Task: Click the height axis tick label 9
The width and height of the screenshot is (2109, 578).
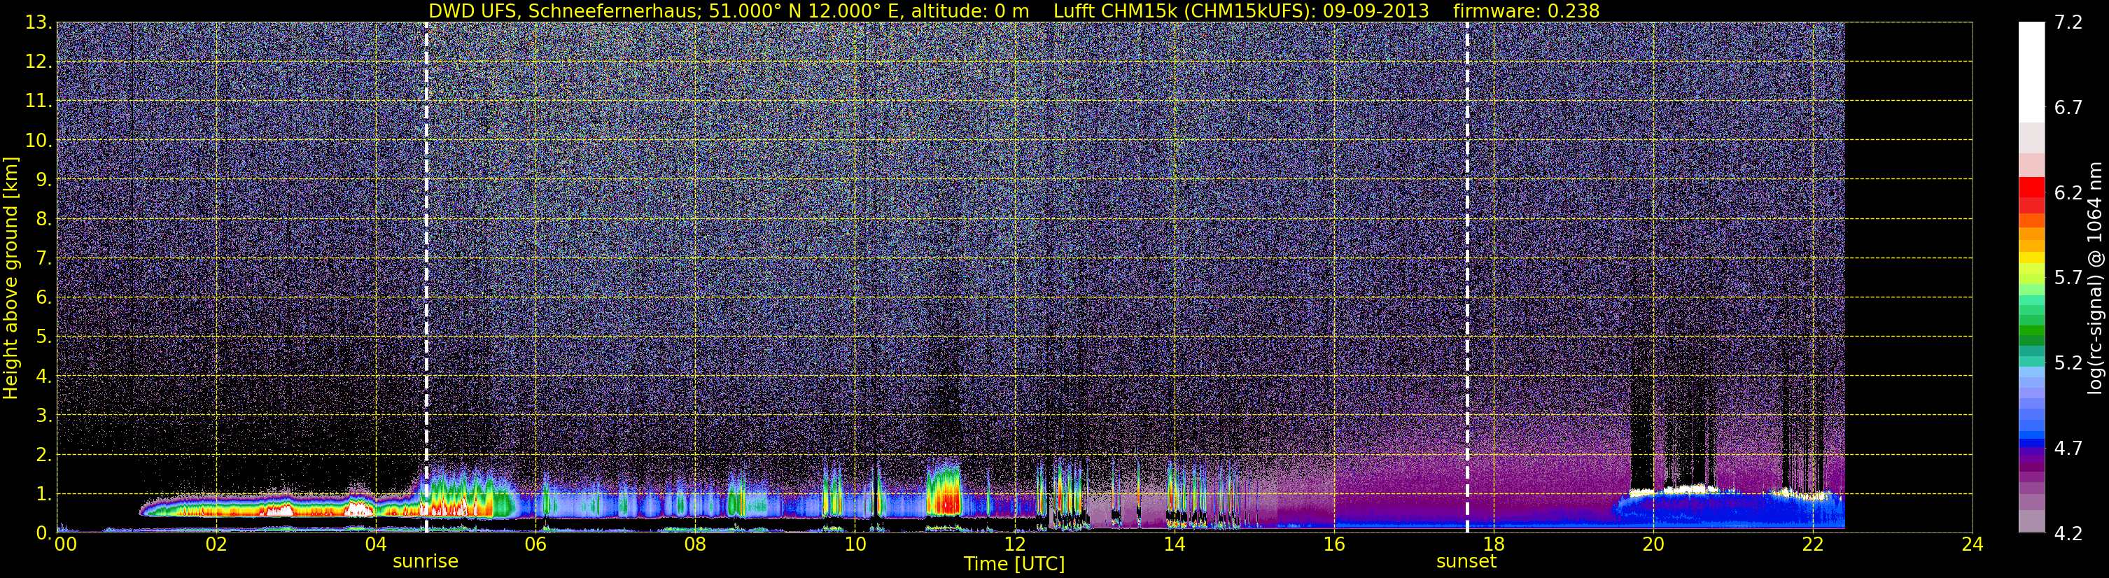Action: click(x=43, y=180)
